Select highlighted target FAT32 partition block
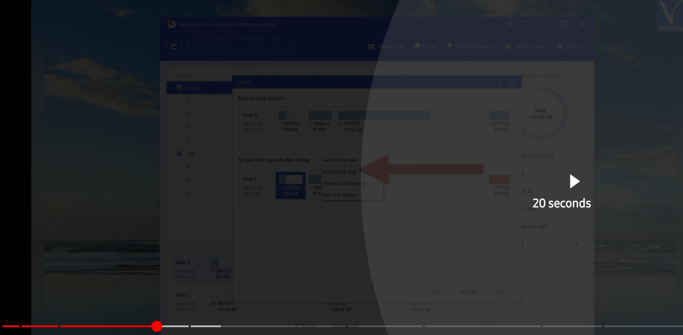The height and width of the screenshot is (335, 683). click(290, 185)
